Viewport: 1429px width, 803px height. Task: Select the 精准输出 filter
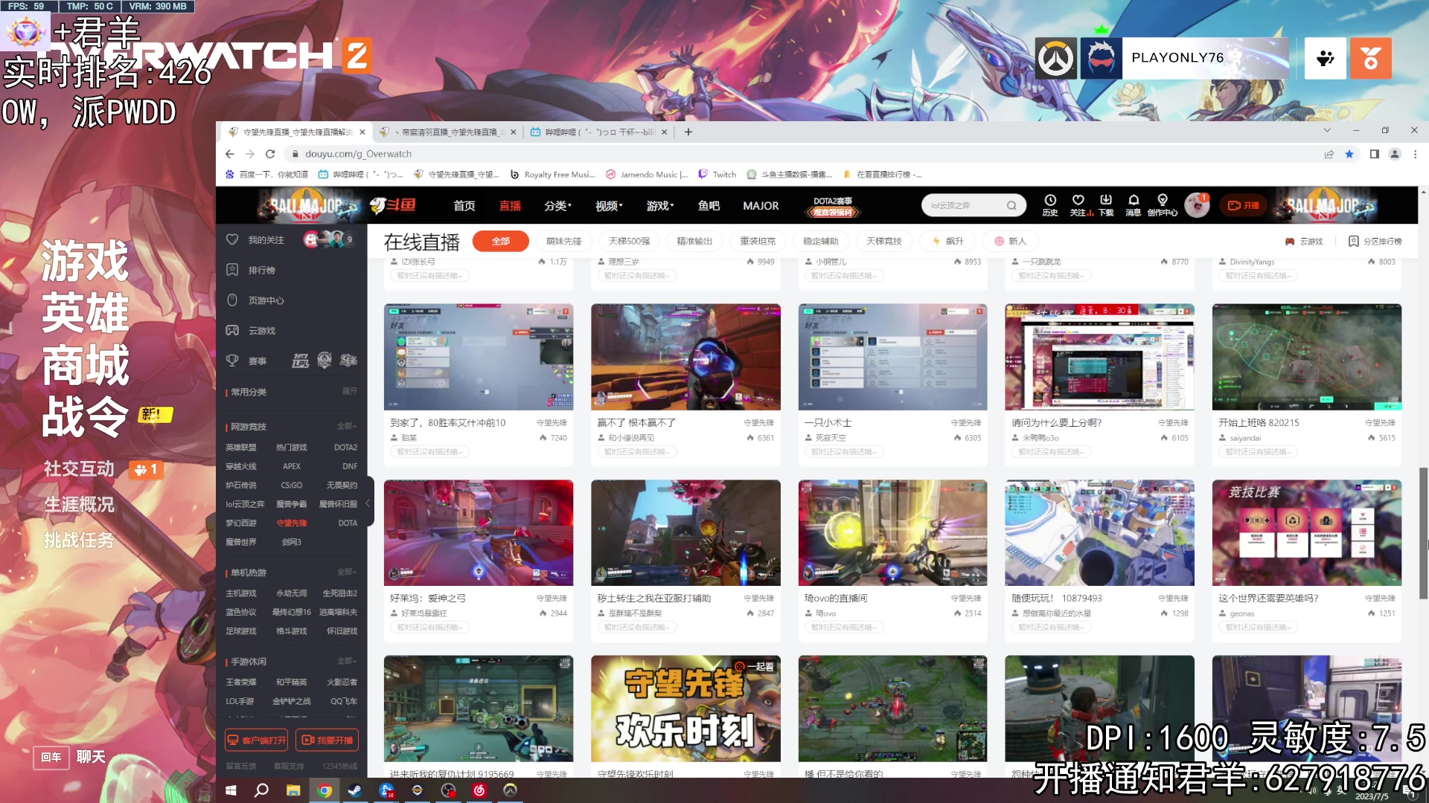point(694,241)
